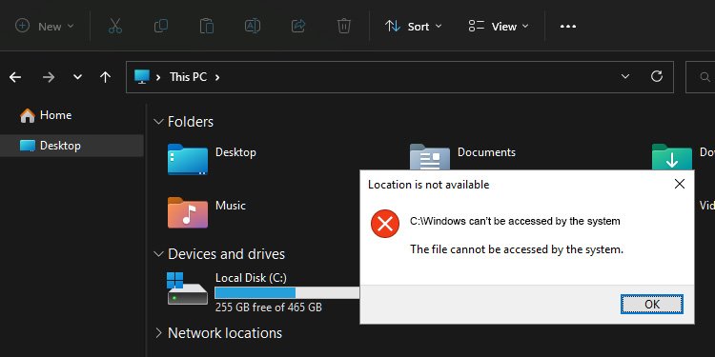The image size is (715, 357).
Task: Open the View layout dropdown
Action: click(x=499, y=27)
